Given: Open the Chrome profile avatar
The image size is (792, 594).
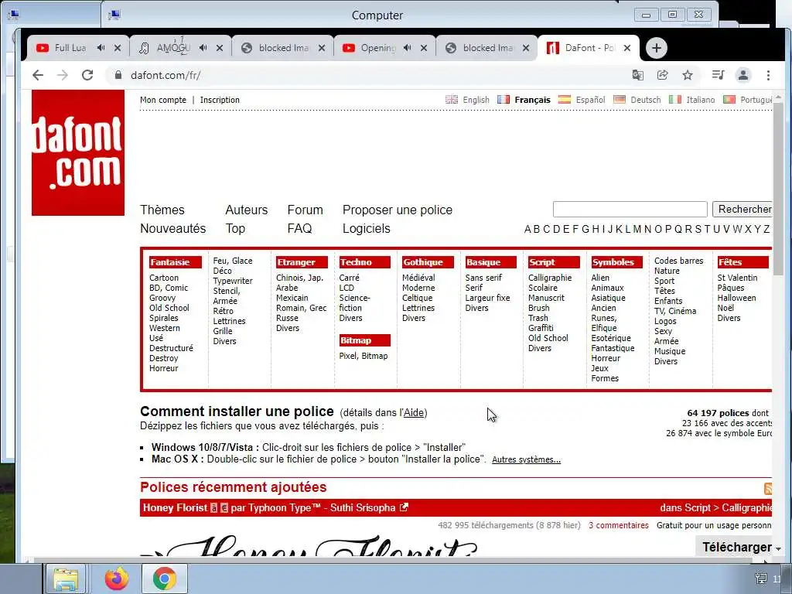Looking at the screenshot, I should click(x=743, y=75).
